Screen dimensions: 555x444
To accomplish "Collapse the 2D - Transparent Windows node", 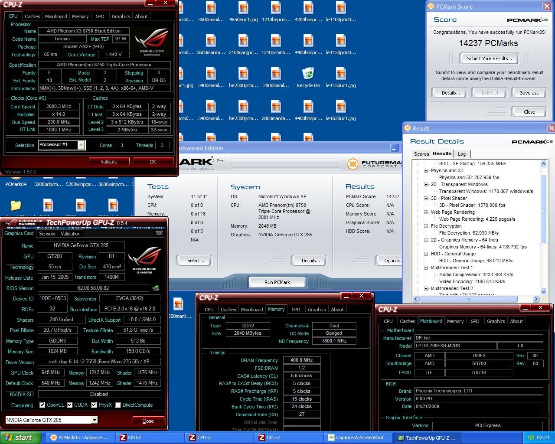I will point(426,184).
